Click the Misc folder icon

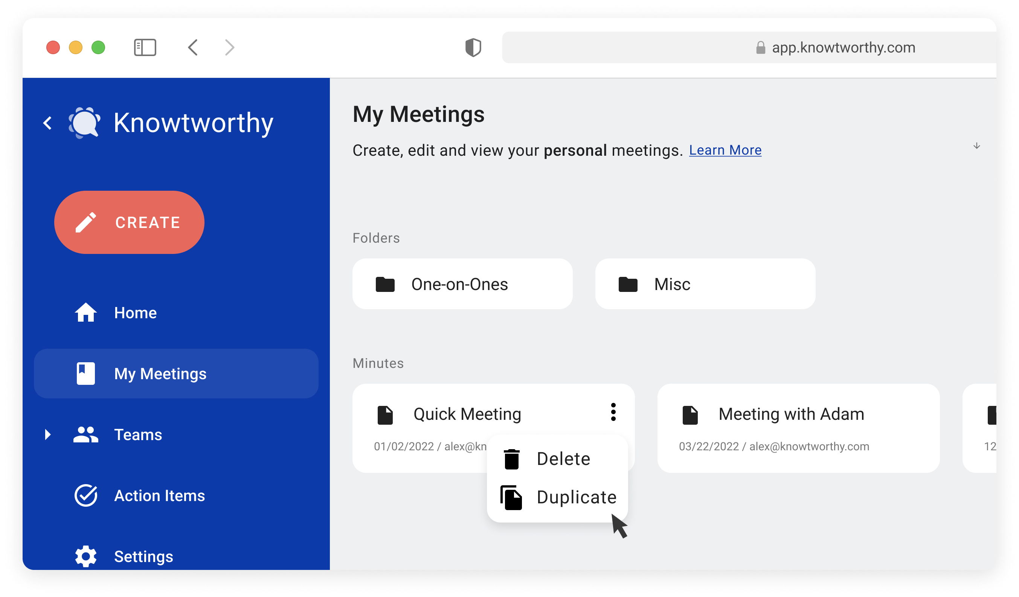(628, 284)
